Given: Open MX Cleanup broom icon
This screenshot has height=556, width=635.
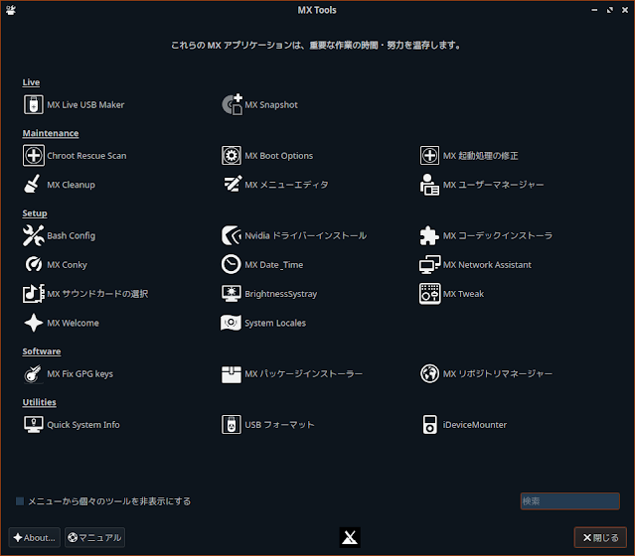Looking at the screenshot, I should (33, 184).
